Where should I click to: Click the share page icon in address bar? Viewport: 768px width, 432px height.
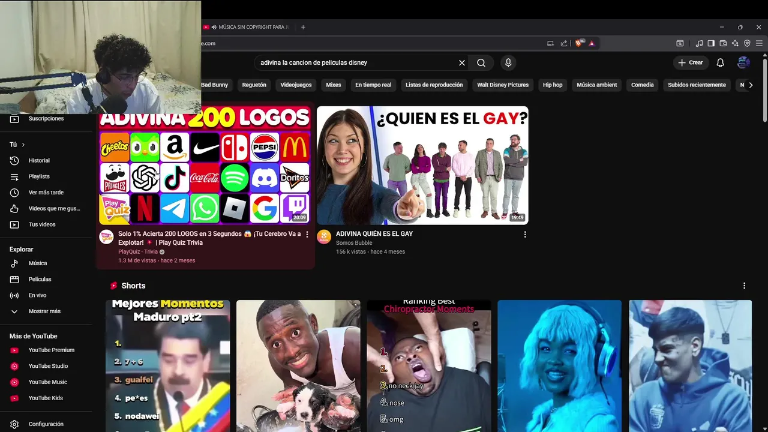click(564, 43)
